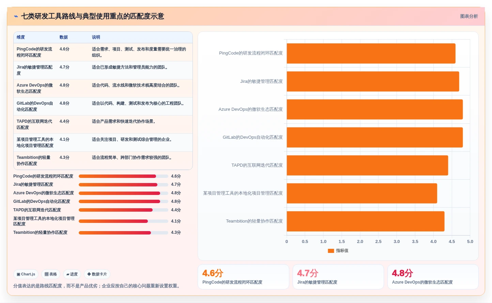Click the 本地化项目管理 progress bar showing 4.1分
The width and height of the screenshot is (492, 303).
[x=123, y=221]
